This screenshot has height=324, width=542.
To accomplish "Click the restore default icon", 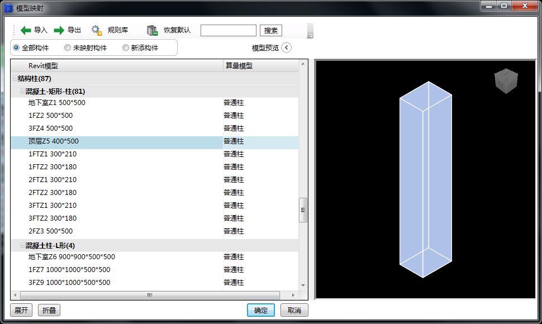I will pyautogui.click(x=152, y=30).
